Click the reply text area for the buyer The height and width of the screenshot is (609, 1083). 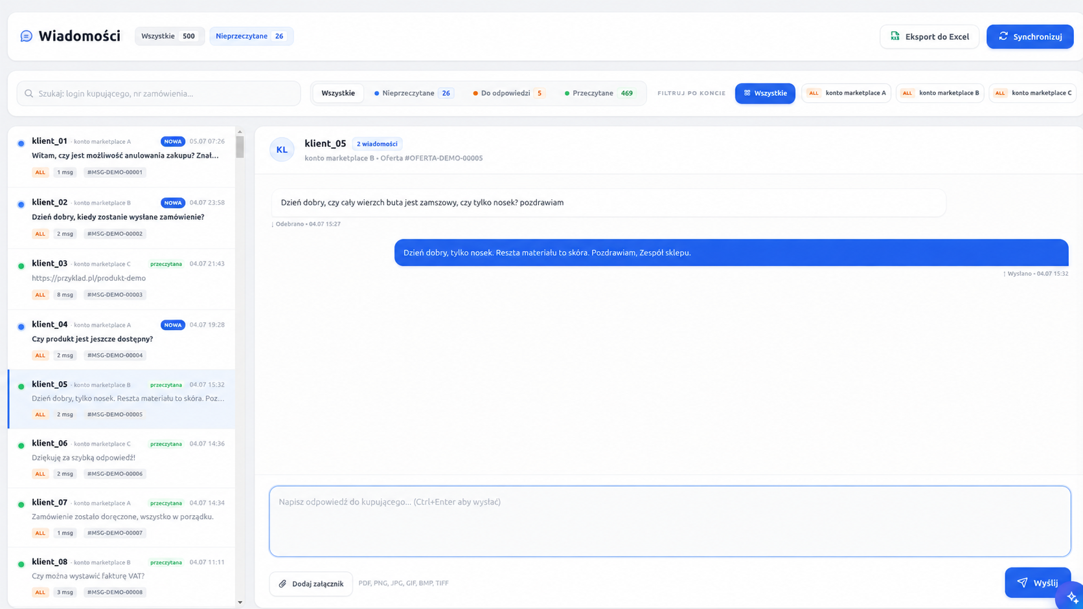[670, 521]
